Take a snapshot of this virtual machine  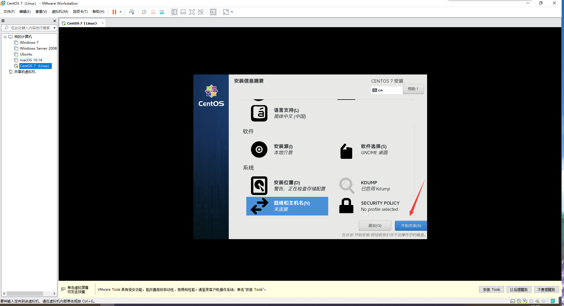(x=144, y=12)
